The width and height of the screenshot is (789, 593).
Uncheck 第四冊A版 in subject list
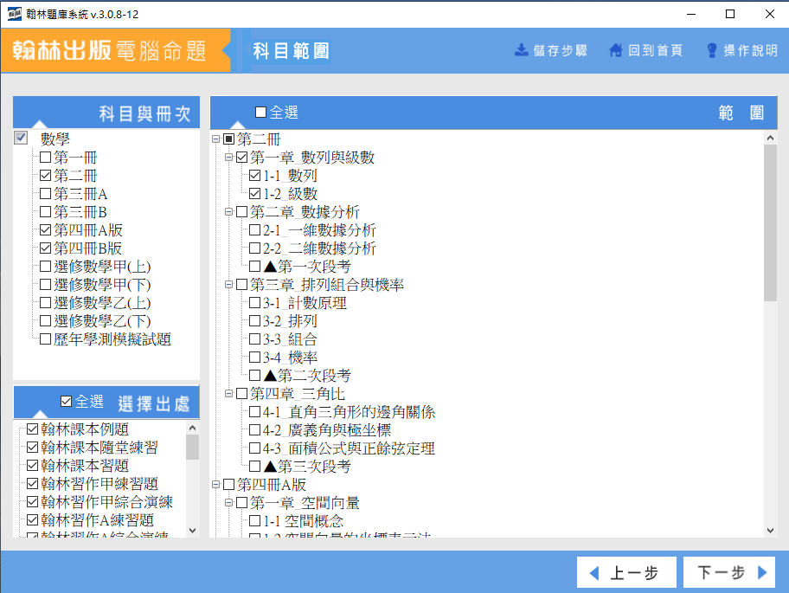pos(45,229)
